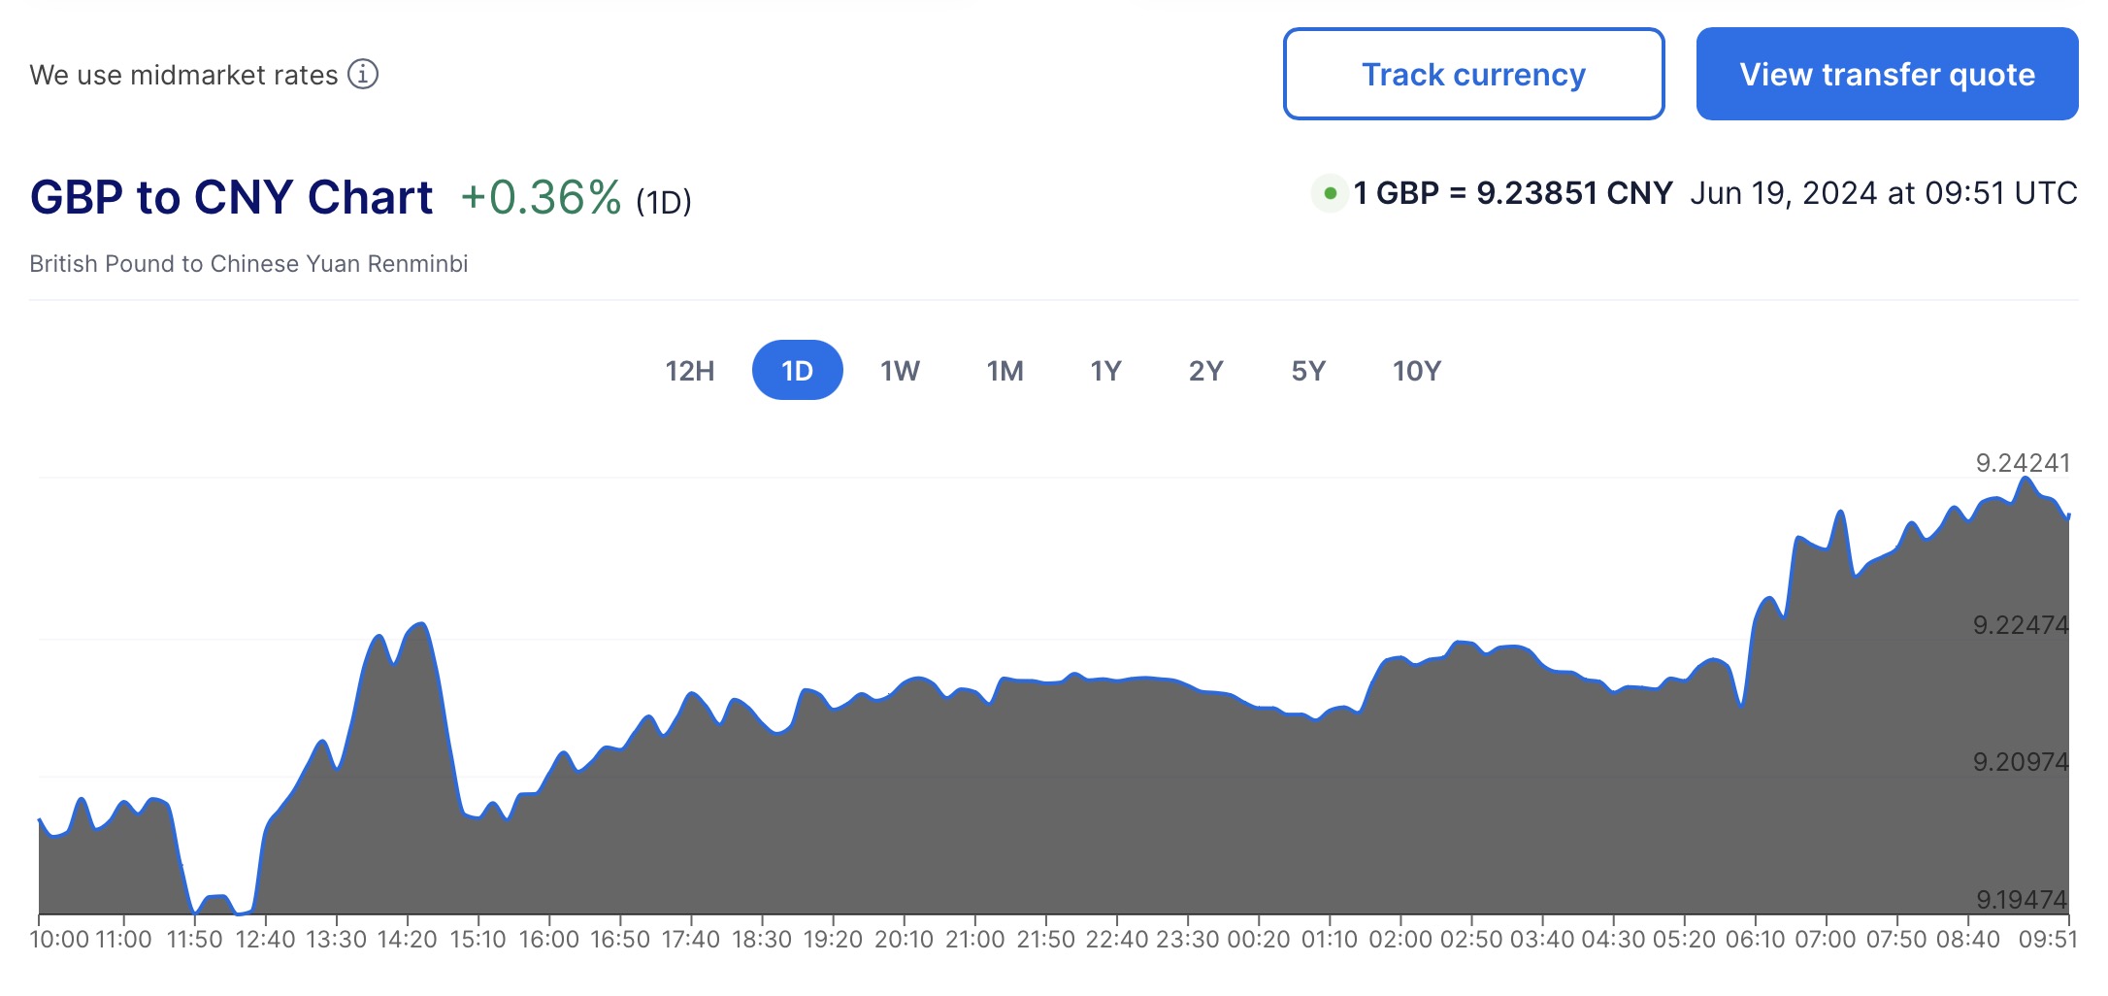
Task: Select the 1D time range
Action: (797, 371)
